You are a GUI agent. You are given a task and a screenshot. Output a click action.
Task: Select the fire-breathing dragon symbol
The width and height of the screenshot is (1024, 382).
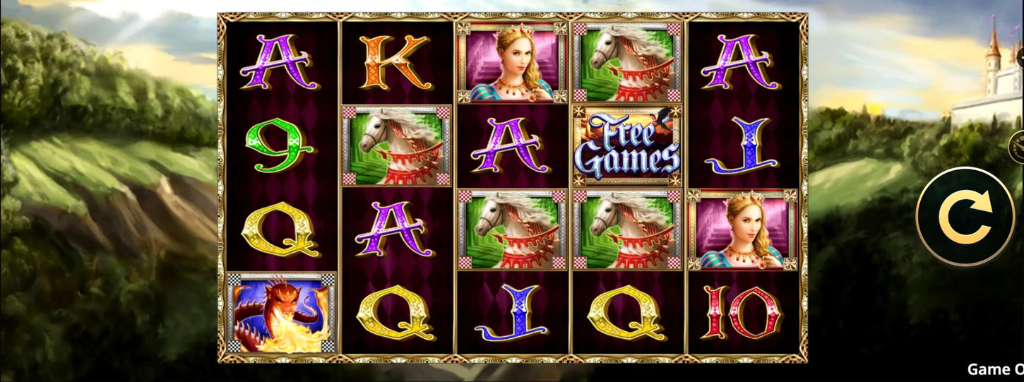[281, 313]
